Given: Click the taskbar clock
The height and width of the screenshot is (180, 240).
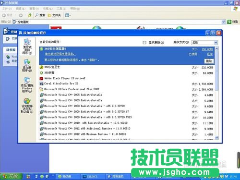Looking at the screenshot, I should tap(233, 176).
